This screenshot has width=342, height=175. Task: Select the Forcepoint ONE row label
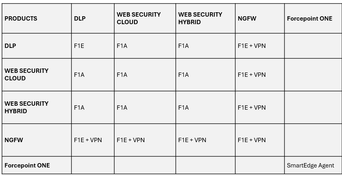pos(27,165)
